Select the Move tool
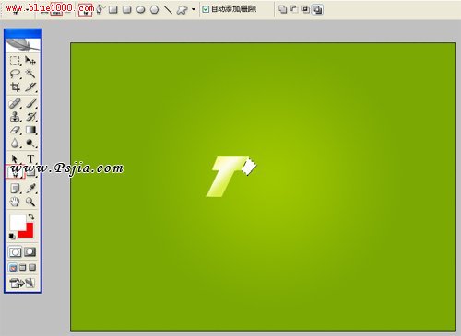The width and height of the screenshot is (461, 336). (30, 61)
